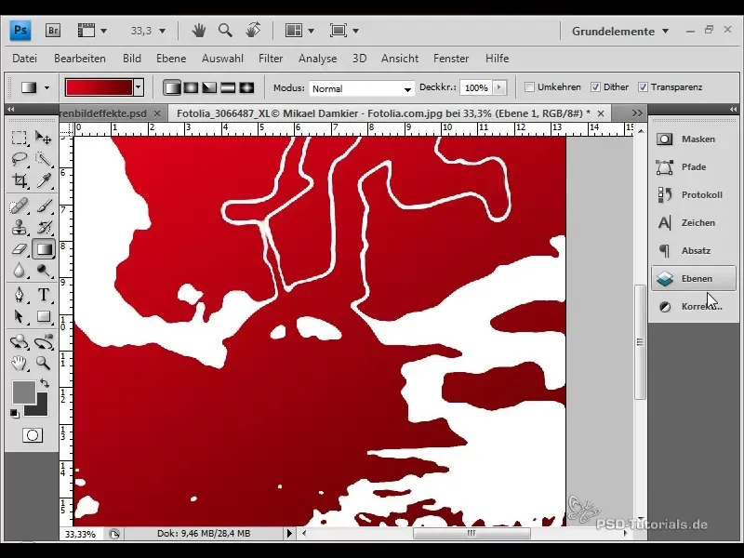Reset default foreground and background colors
Image resolution: width=744 pixels, height=558 pixels.
pyautogui.click(x=15, y=414)
